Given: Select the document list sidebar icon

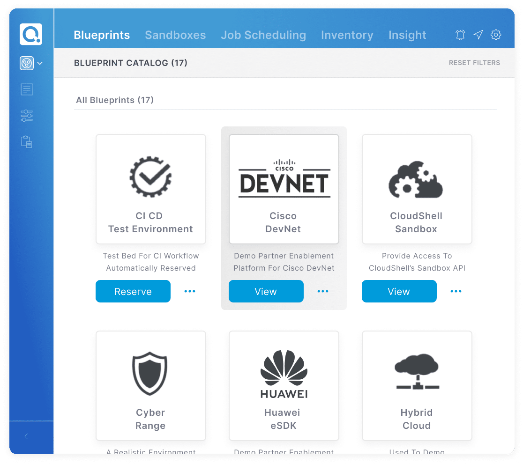Looking at the screenshot, I should [27, 89].
